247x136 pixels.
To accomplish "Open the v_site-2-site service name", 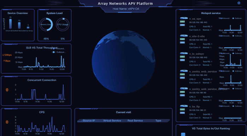I will click(197, 36).
